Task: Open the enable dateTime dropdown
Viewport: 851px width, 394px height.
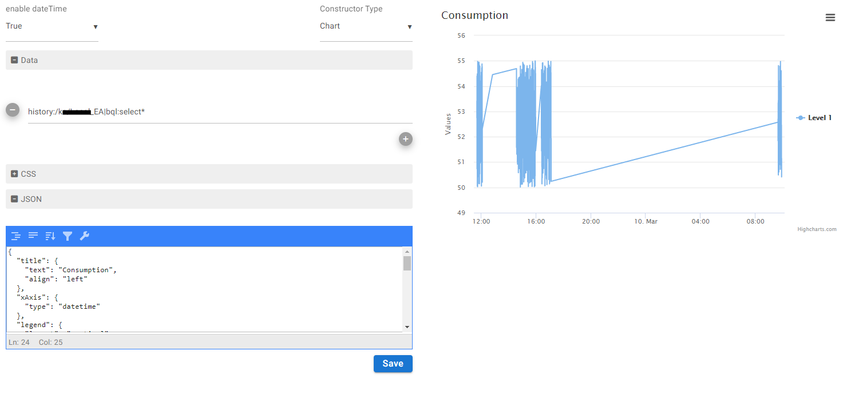Action: pyautogui.click(x=52, y=26)
